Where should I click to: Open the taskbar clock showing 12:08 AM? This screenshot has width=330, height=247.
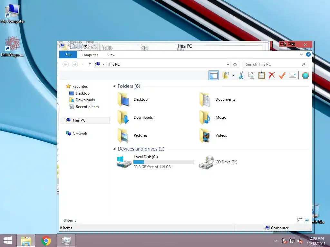316,241
